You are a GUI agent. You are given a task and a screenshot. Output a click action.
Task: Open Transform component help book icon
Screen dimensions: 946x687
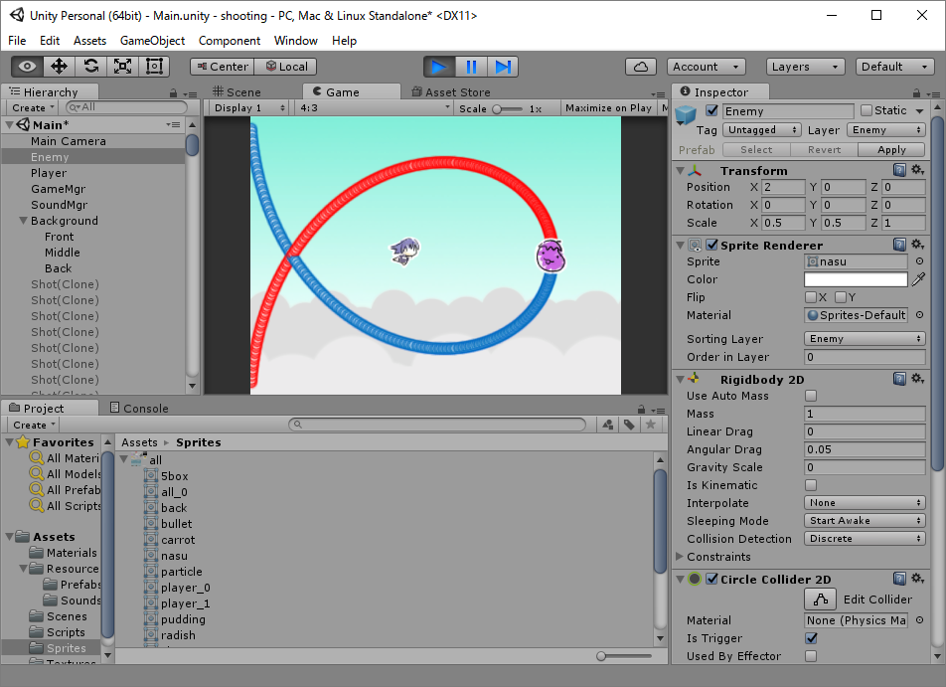point(899,170)
